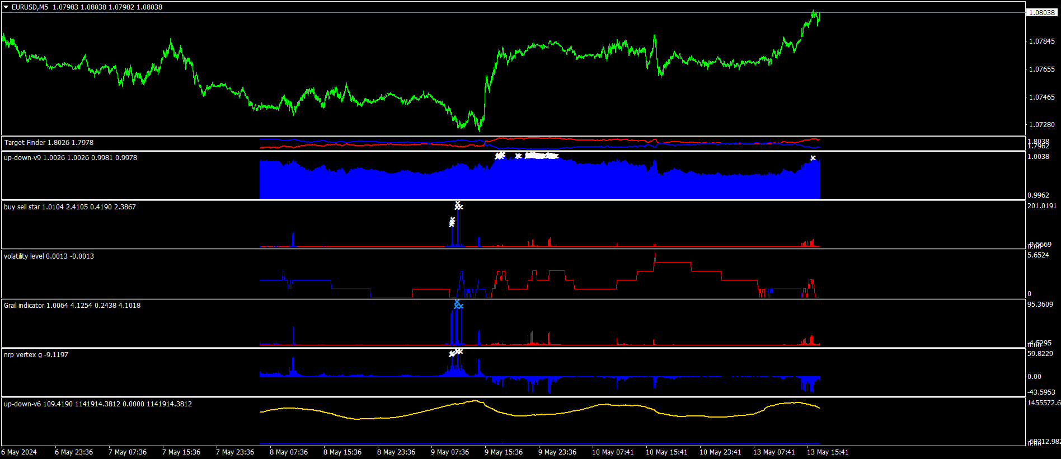Click the 201.0191 scale value of buy sell star
This screenshot has height=459, width=1061.
[x=1042, y=206]
